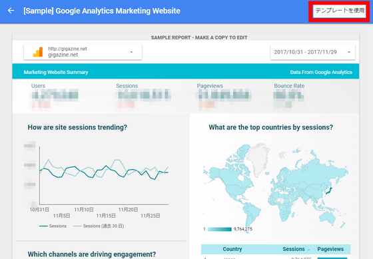Select the Bounce Rate scorecard
The height and width of the screenshot is (259, 373).
[x=289, y=97]
